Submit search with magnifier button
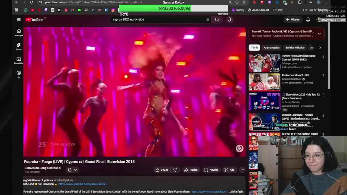 pyautogui.click(x=217, y=19)
